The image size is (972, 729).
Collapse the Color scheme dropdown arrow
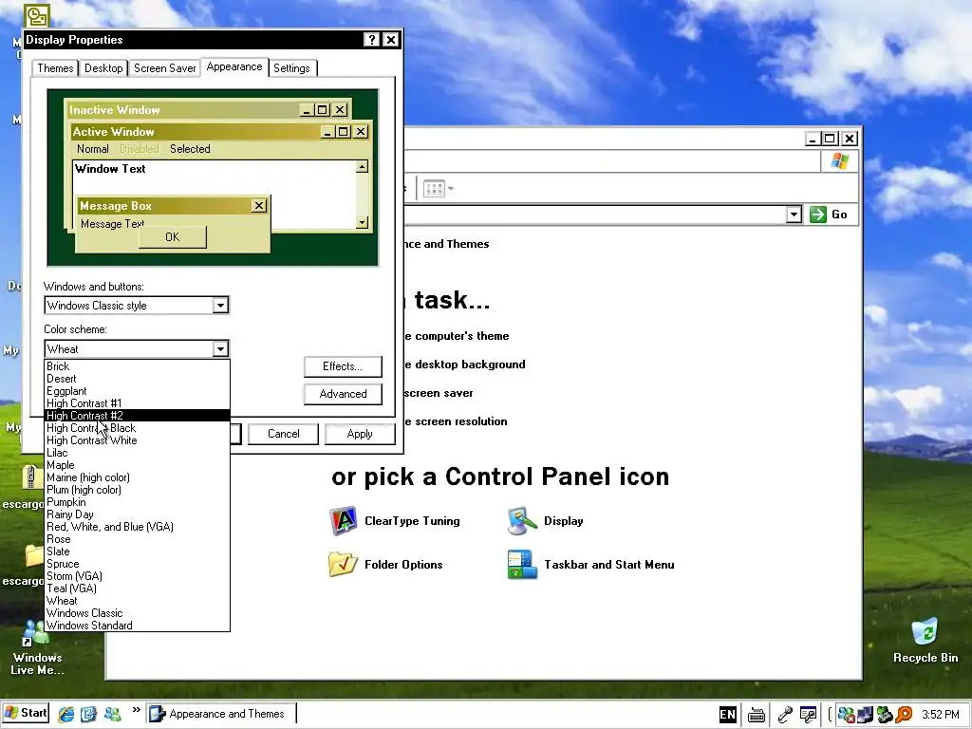(x=220, y=349)
